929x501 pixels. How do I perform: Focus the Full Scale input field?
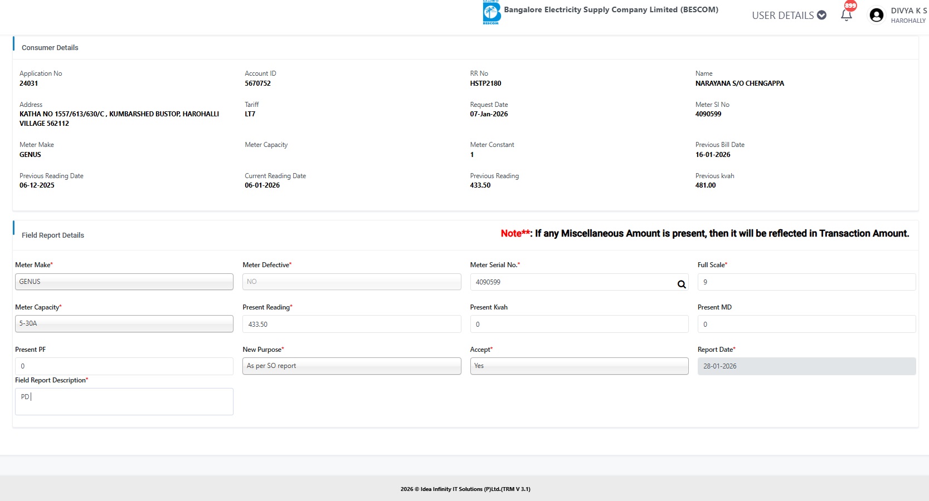(x=806, y=282)
